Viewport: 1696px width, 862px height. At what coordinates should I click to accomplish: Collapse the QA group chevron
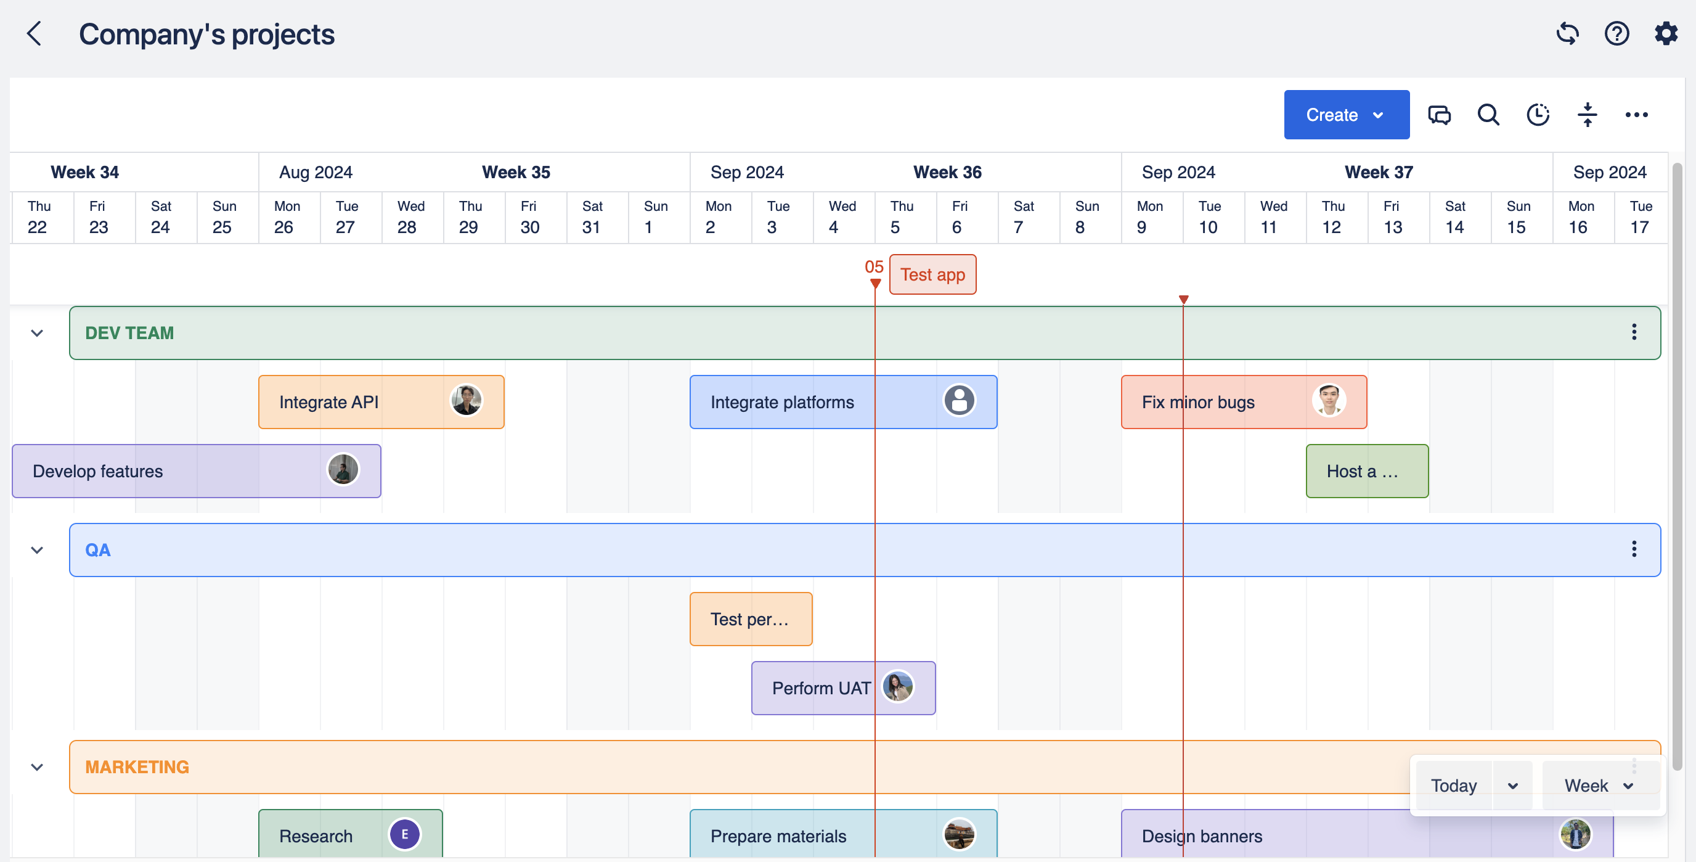tap(37, 550)
